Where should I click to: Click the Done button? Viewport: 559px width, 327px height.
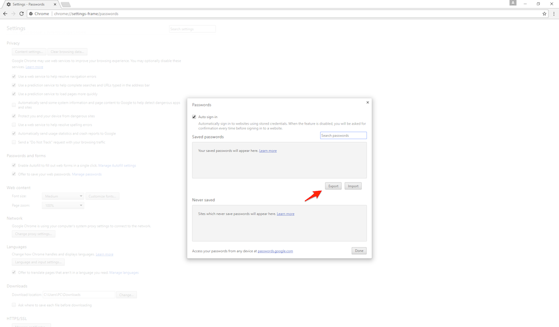(x=359, y=251)
